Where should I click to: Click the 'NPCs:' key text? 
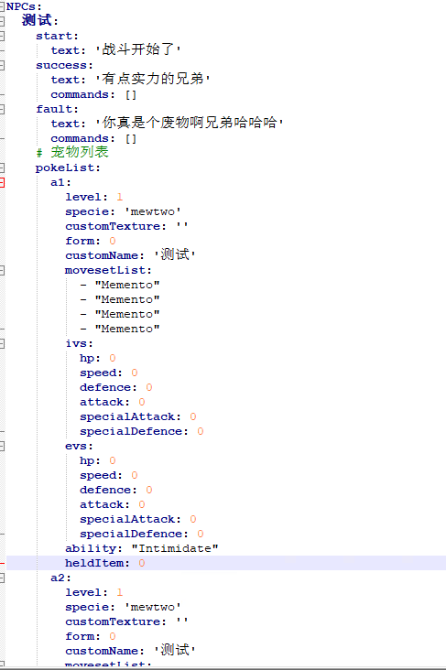pos(24,6)
